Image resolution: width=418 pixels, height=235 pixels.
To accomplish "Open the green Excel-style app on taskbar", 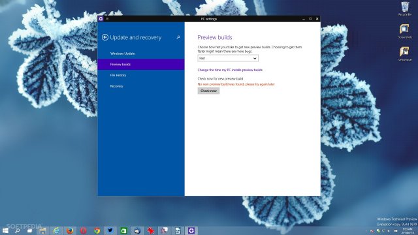I will [123, 230].
